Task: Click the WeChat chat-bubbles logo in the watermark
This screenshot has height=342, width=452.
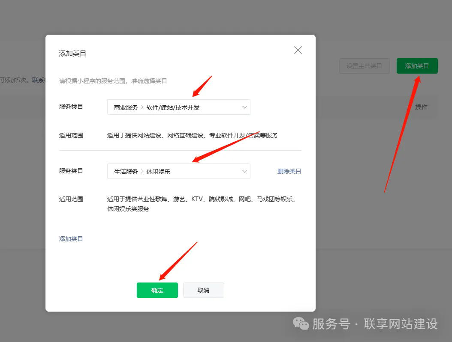Action: pyautogui.click(x=301, y=324)
